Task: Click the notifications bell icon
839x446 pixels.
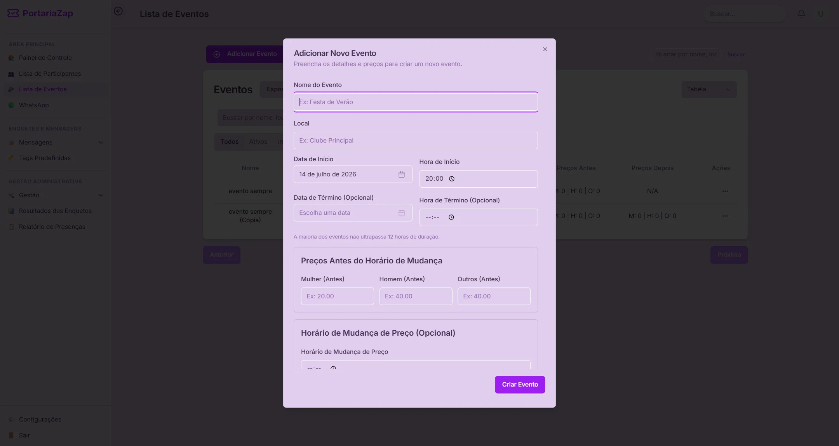Action: (x=801, y=14)
